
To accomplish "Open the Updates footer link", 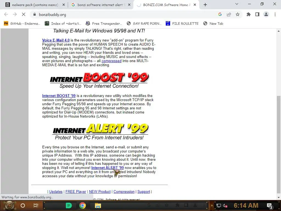I will pos(56,191).
